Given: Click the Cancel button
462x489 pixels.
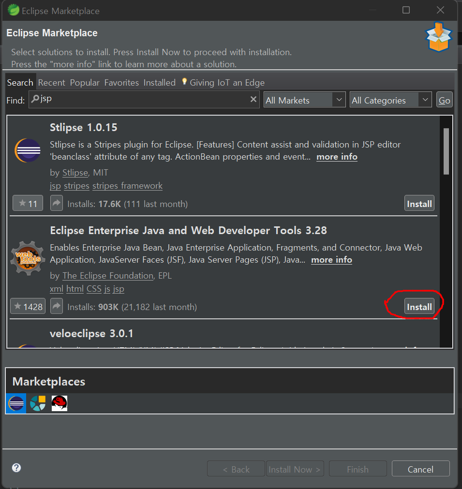Looking at the screenshot, I should (x=420, y=469).
